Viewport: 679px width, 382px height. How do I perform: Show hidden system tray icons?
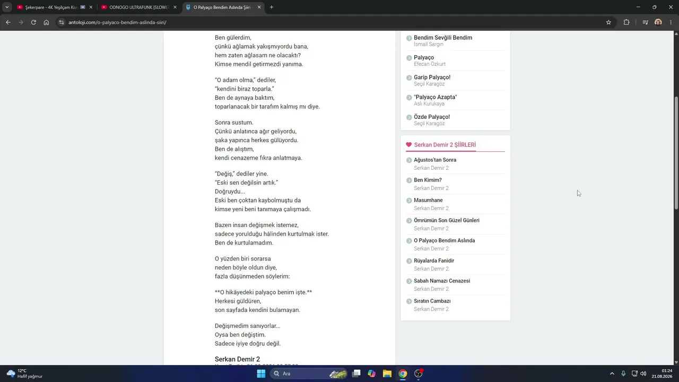tap(612, 374)
